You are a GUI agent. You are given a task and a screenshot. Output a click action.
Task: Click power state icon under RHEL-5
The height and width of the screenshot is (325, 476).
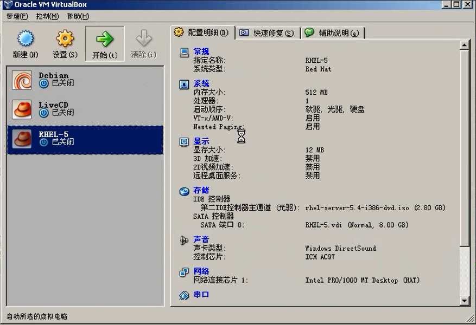[x=44, y=142]
